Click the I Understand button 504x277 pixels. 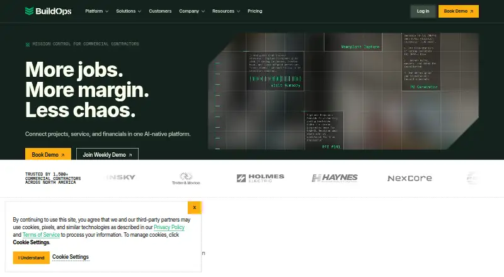pos(31,257)
